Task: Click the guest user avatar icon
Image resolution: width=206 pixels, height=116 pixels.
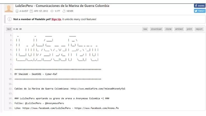Action: 9,8
